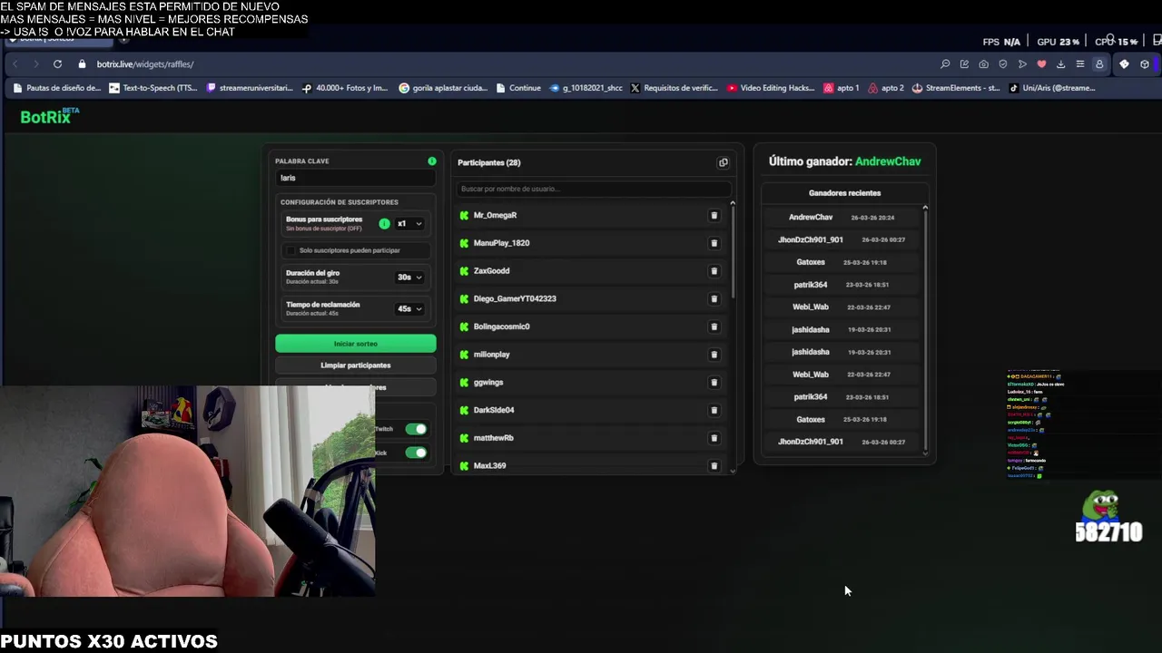Viewport: 1162px width, 653px height.
Task: Click the browser shield protection icon
Action: [1003, 64]
